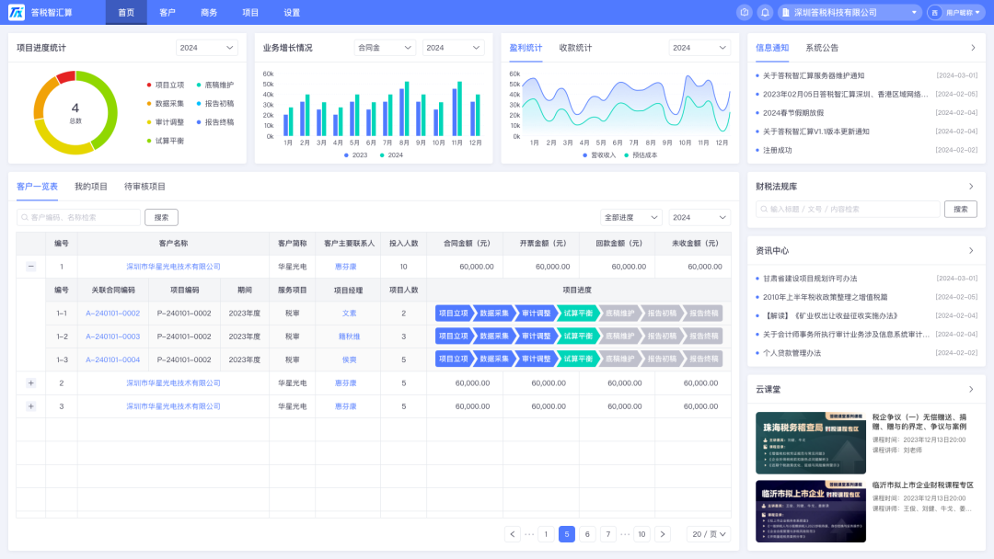This screenshot has width=994, height=559.
Task: Switch to the 客户 menu
Action: point(168,13)
